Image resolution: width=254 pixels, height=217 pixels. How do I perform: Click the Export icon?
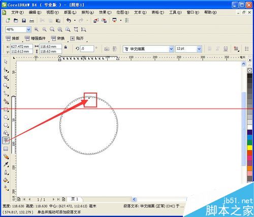click(104, 20)
